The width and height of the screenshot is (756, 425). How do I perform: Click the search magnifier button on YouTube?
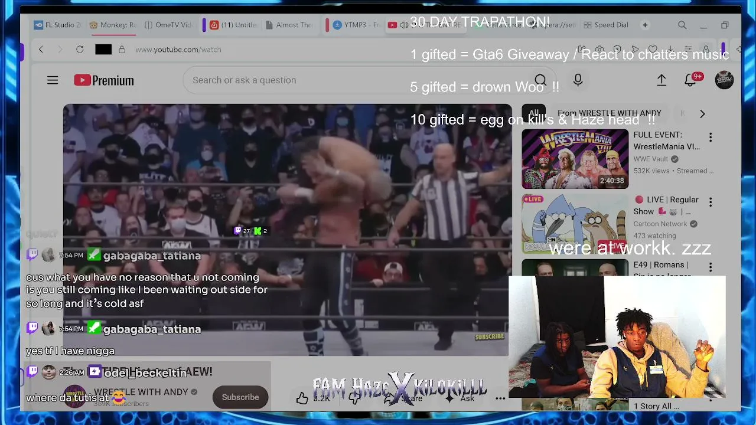coord(540,80)
